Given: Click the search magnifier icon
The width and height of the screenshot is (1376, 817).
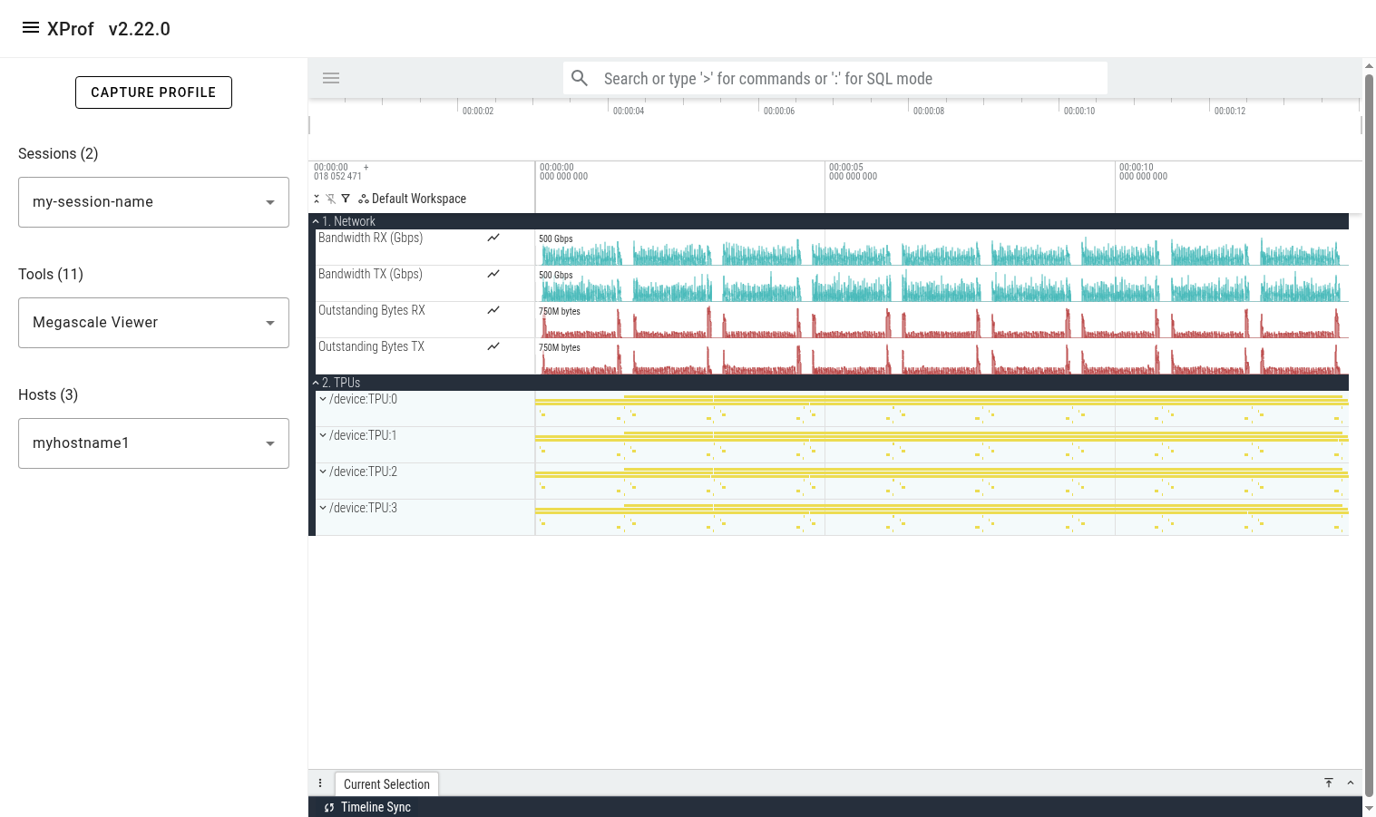Looking at the screenshot, I should [x=580, y=78].
